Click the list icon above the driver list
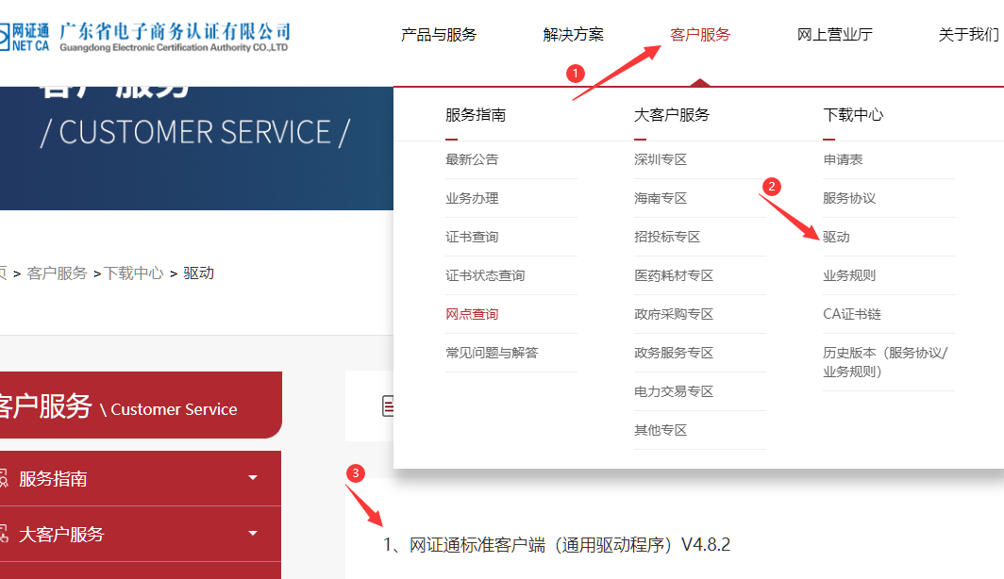Image resolution: width=1004 pixels, height=579 pixels. pyautogui.click(x=387, y=406)
